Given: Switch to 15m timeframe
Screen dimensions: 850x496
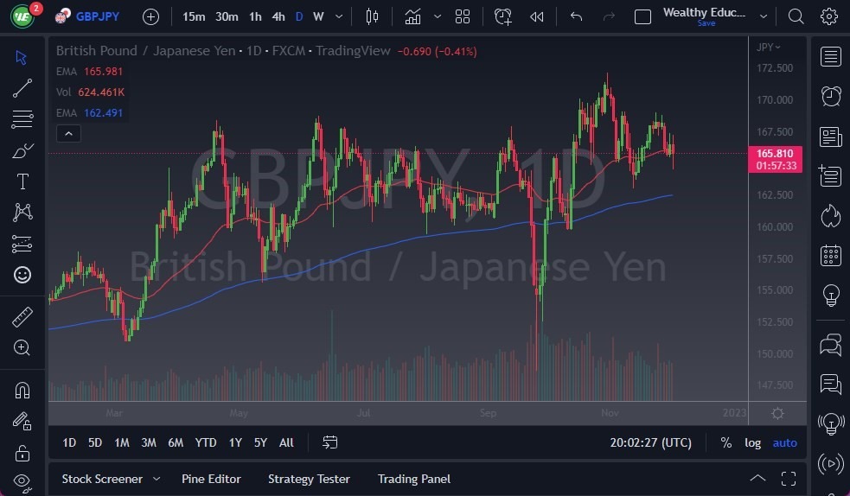Looking at the screenshot, I should pyautogui.click(x=194, y=16).
